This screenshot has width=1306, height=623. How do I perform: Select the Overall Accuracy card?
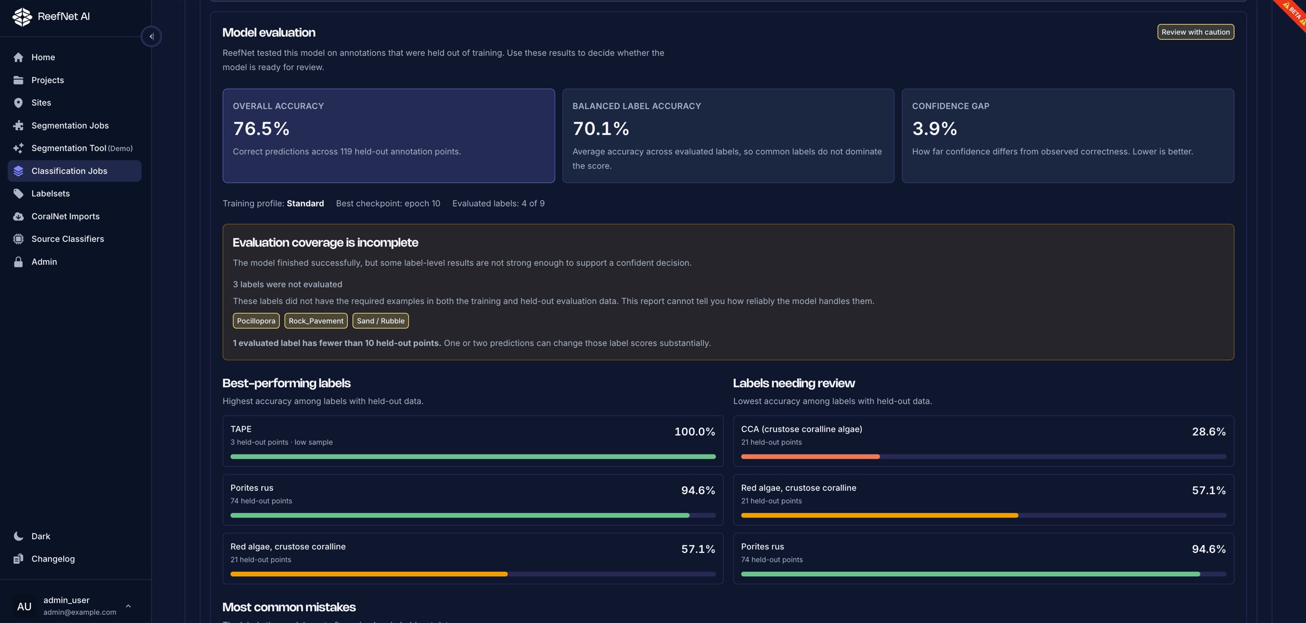[x=389, y=136]
